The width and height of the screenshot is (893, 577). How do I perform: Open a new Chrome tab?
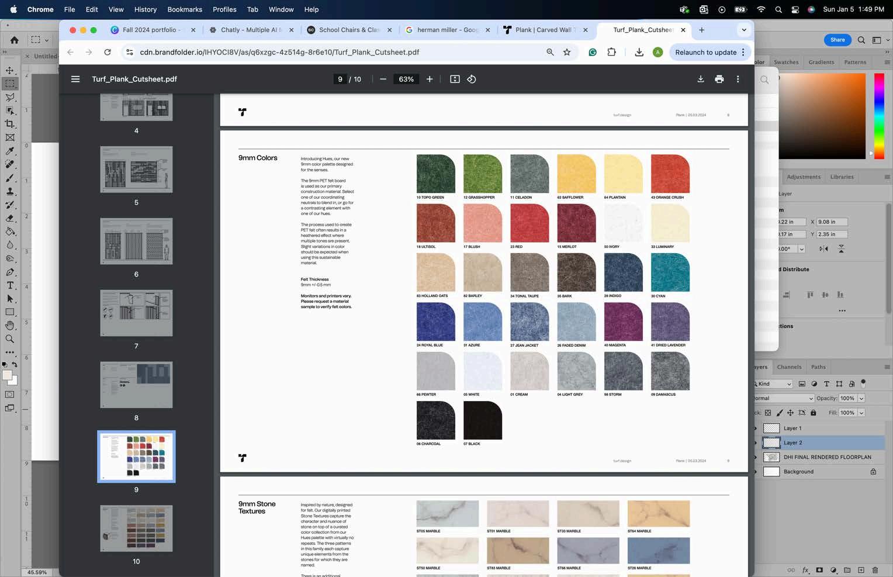702,30
